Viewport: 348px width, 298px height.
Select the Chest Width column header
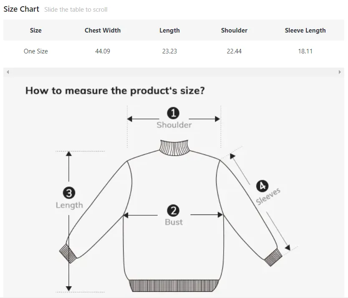point(103,30)
